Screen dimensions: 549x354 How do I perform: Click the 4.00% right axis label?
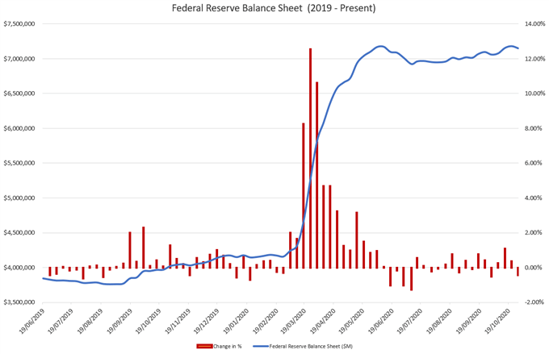point(533,198)
